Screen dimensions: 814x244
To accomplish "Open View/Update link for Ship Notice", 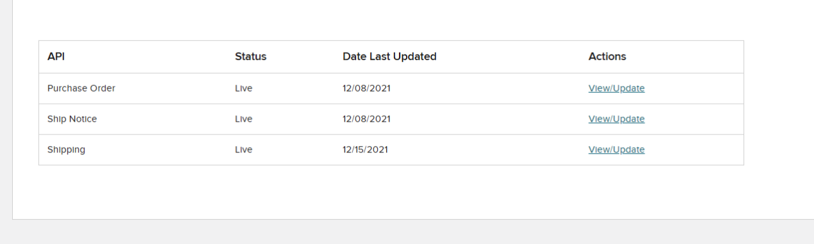I will click(x=616, y=119).
